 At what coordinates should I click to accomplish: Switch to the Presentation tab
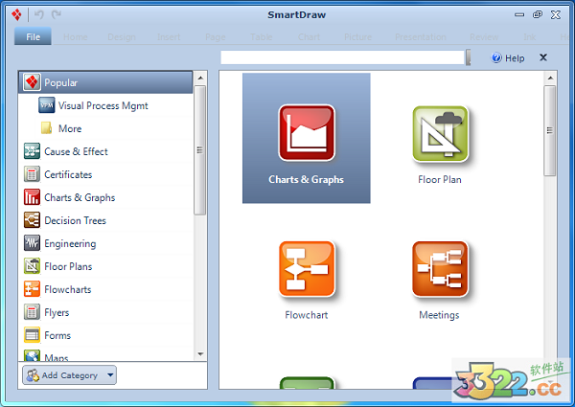421,37
